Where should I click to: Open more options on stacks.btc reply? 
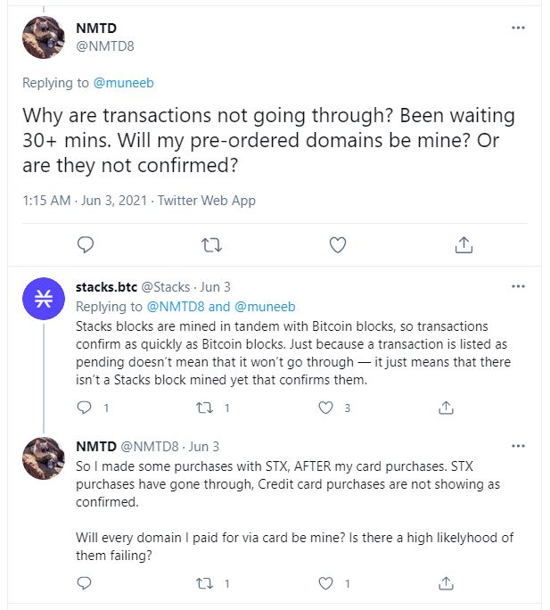pyautogui.click(x=518, y=286)
